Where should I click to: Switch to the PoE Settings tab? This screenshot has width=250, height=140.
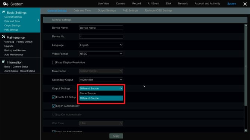tap(130, 10)
